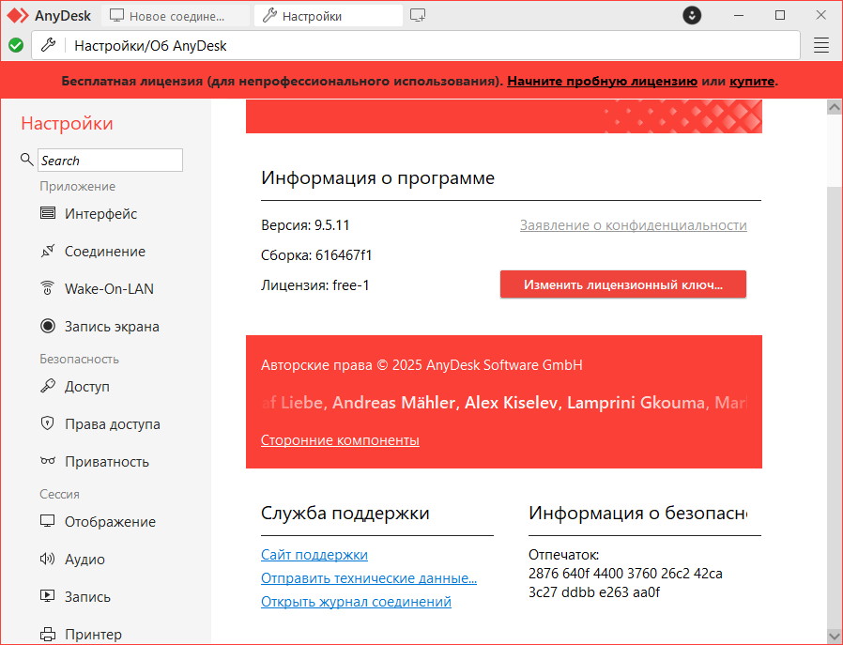
Task: Click the round download arrow icon
Action: (692, 15)
